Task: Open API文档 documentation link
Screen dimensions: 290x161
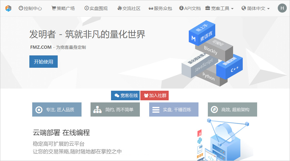Action: pos(190,8)
